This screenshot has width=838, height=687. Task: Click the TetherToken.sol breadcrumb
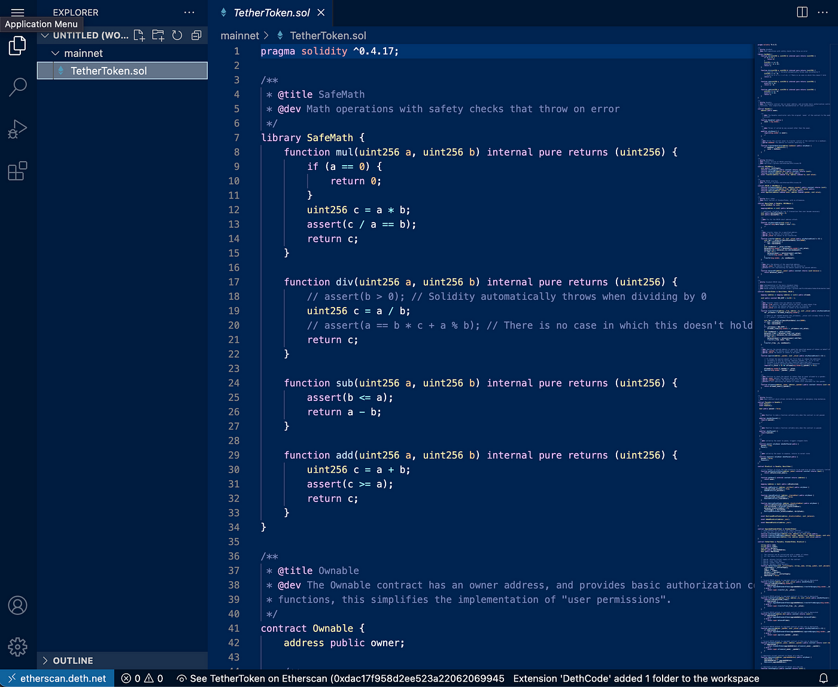(x=327, y=36)
